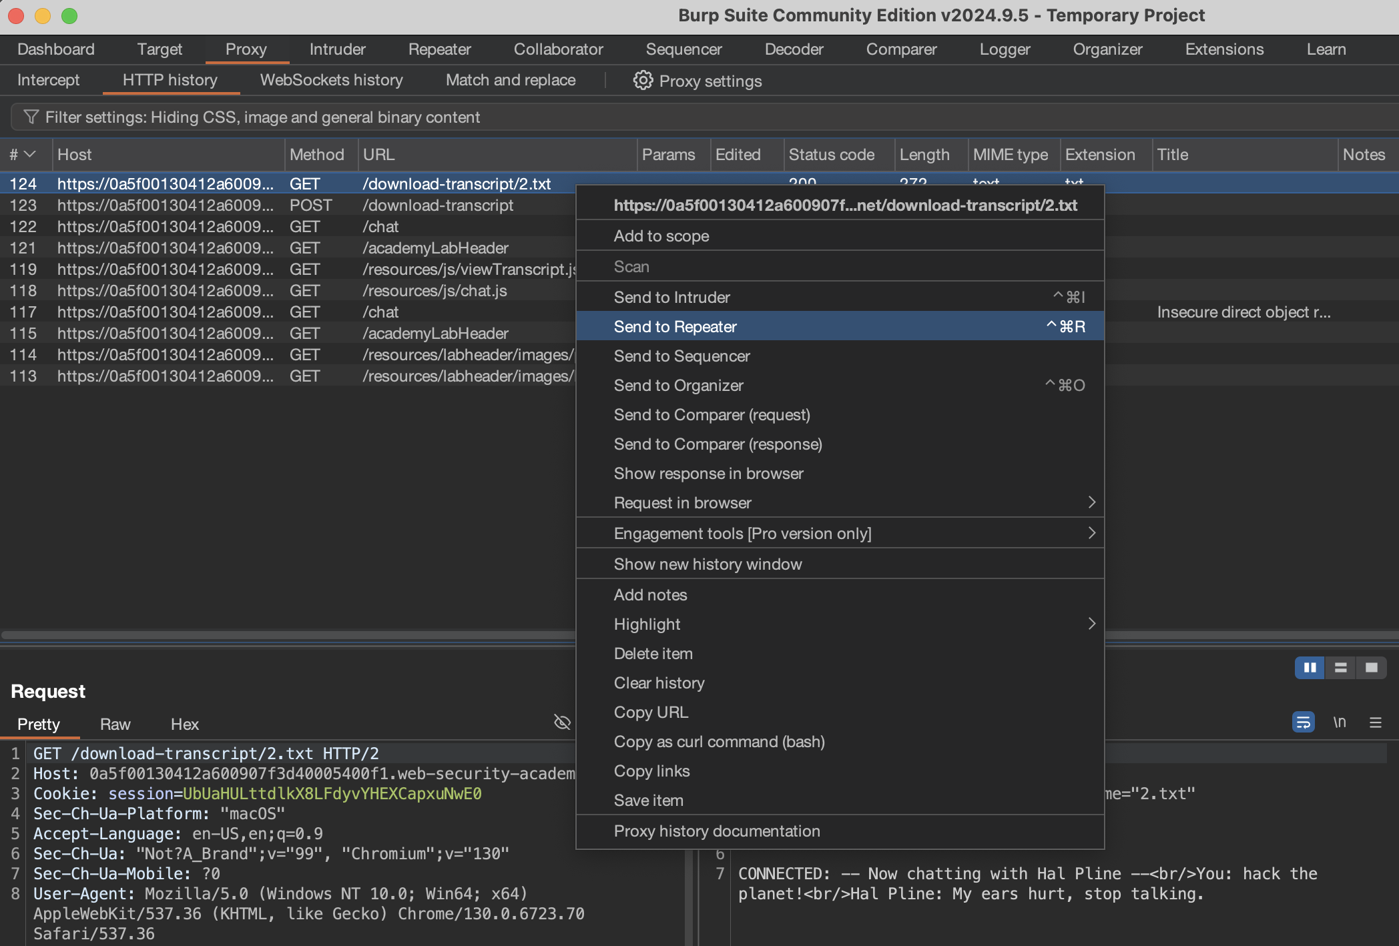Open Proxy history documentation
The height and width of the screenshot is (946, 1399).
pyautogui.click(x=840, y=831)
